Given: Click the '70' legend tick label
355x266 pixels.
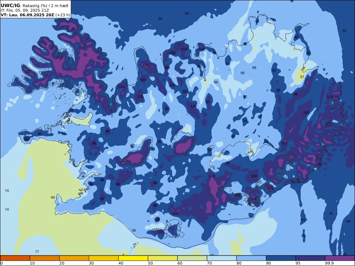Looking at the screenshot, I should click(x=209, y=263).
